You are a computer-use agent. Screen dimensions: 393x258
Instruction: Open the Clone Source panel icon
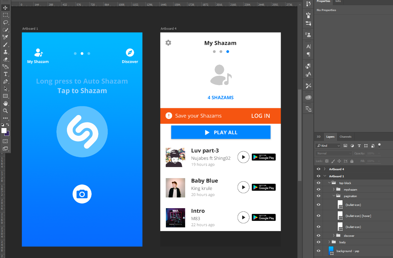click(308, 35)
